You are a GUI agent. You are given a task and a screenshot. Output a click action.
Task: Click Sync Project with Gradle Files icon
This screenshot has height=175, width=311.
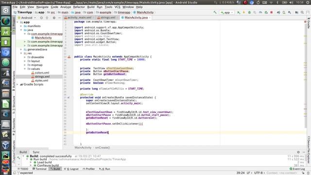pyautogui.click(x=278, y=12)
